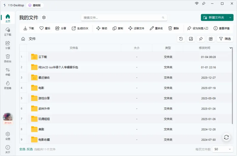This screenshot has width=237, height=156.
Task: Click the 文件 breadcrumb label
Action: pos(32,39)
